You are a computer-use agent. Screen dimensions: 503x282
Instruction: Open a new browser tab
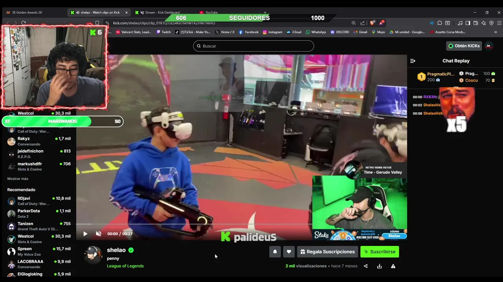tap(265, 13)
